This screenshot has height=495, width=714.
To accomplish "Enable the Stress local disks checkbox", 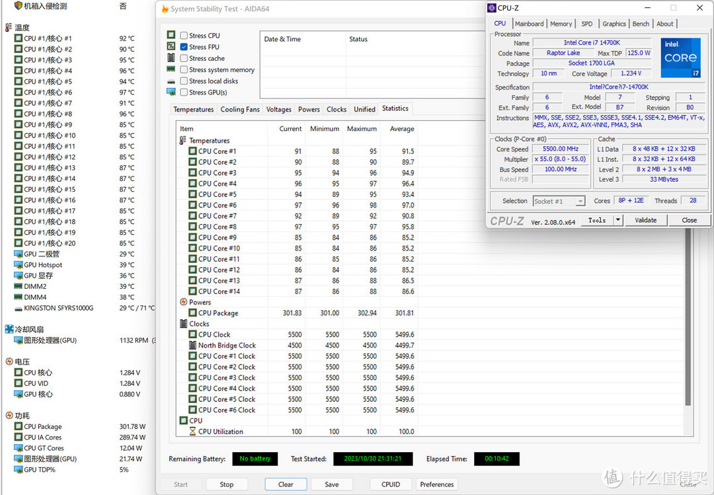I will point(184,81).
